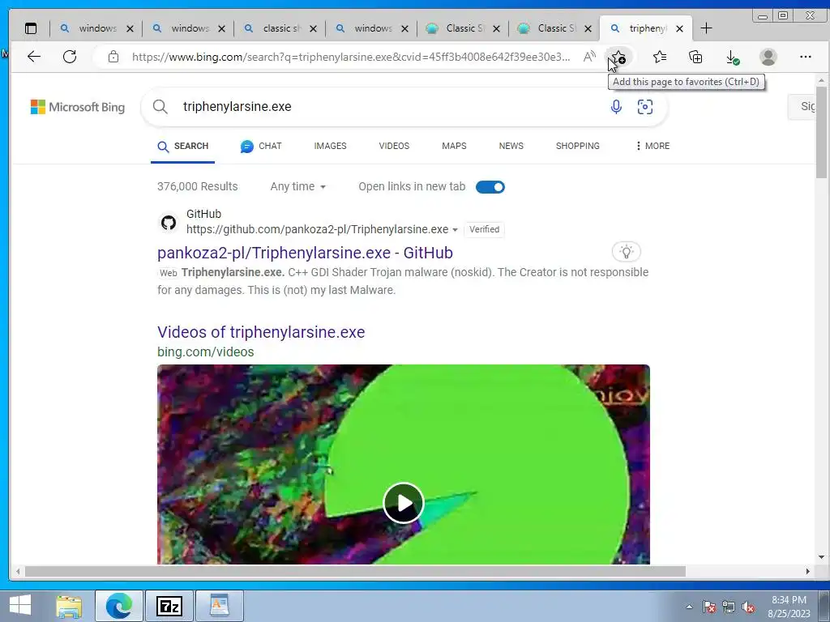Click the lightbulb insights icon
The width and height of the screenshot is (830, 622).
(x=627, y=252)
